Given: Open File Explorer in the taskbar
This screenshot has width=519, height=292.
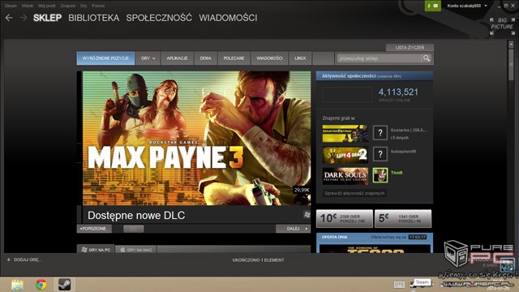Looking at the screenshot, I should 17,285.
